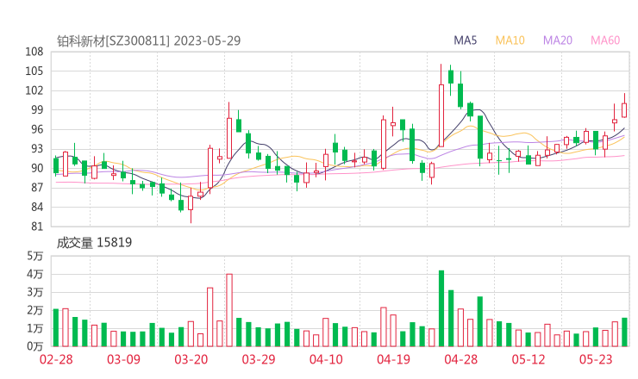Click the 03-29 date axis label
638x379 pixels.
259,359
